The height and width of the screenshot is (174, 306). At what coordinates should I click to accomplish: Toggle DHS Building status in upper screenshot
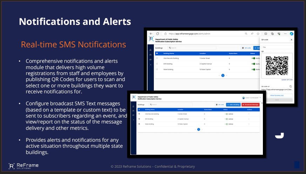coord(253,64)
